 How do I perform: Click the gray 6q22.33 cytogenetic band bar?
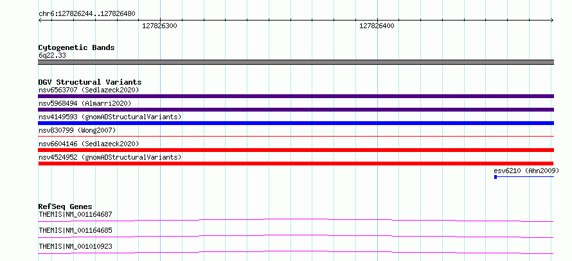(296, 62)
